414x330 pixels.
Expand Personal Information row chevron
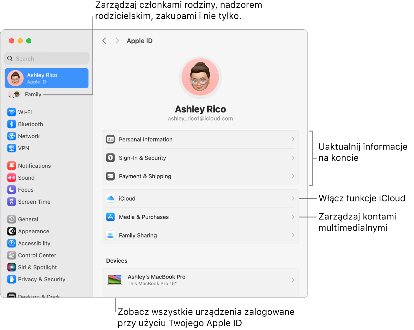293,139
